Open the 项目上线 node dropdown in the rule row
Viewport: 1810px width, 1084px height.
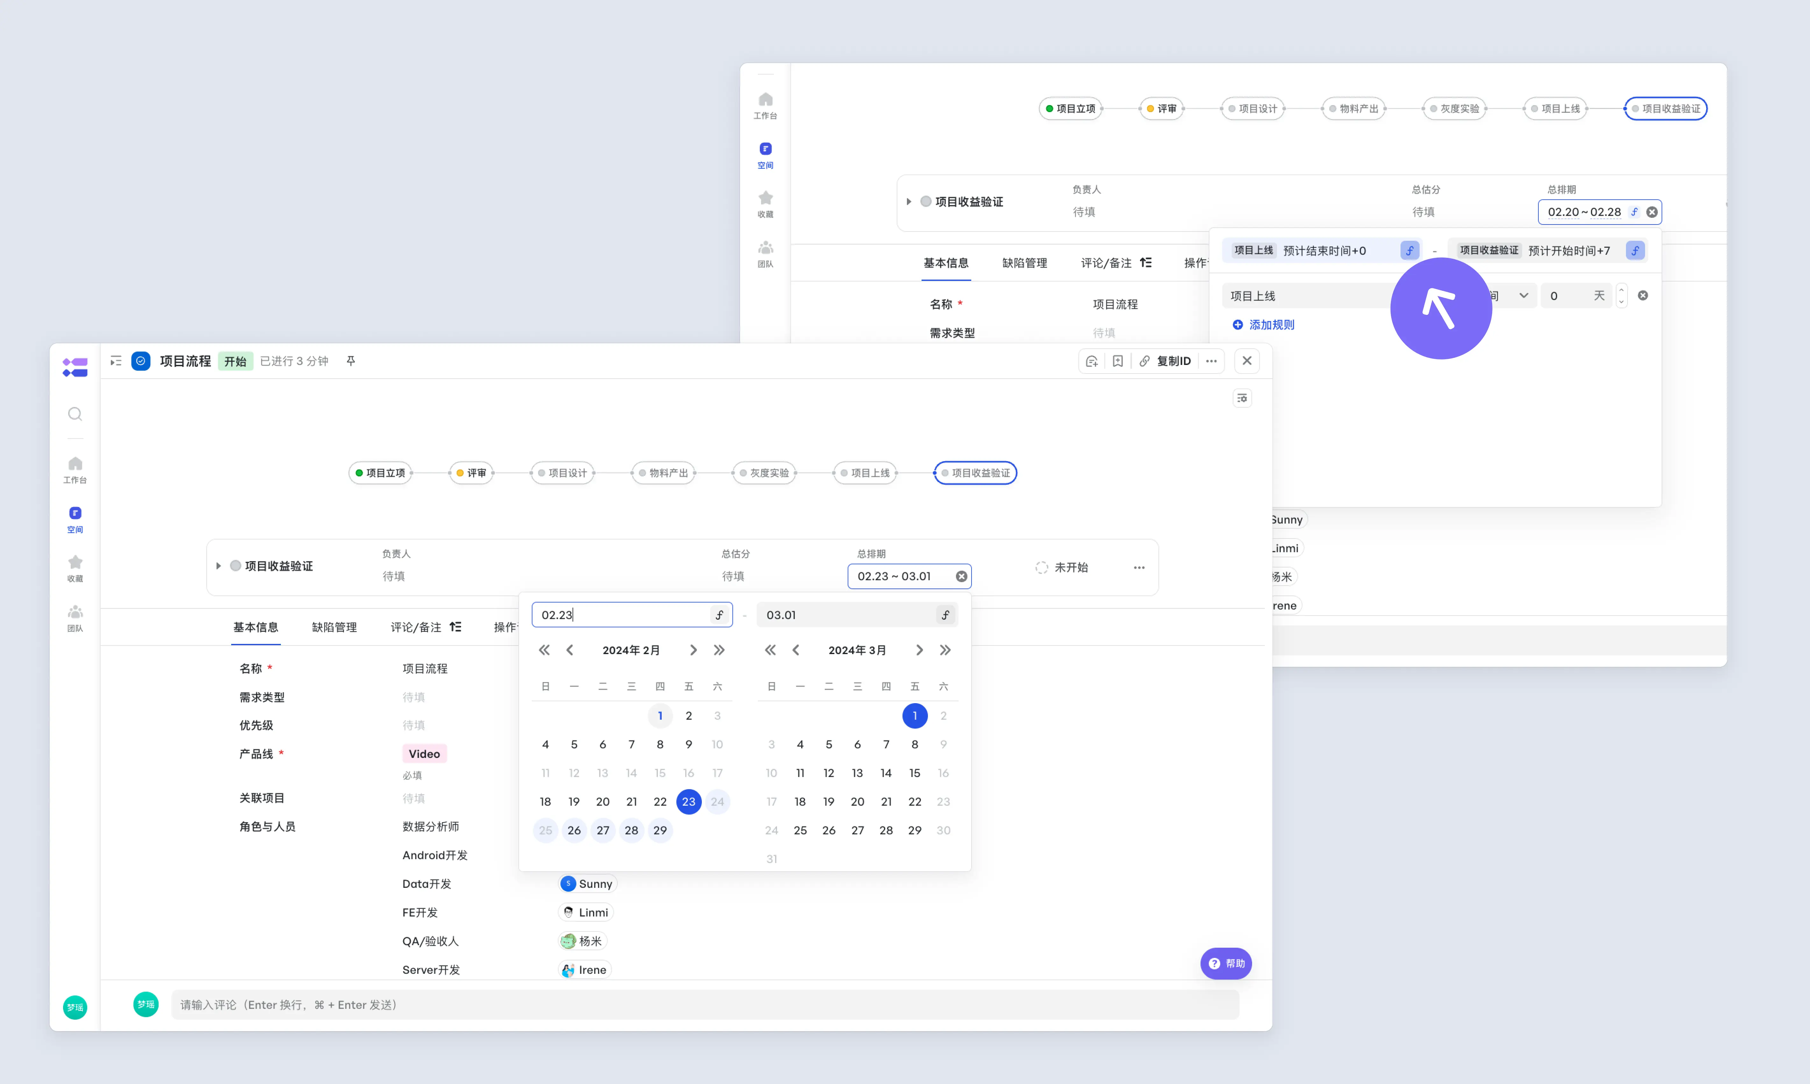tap(1308, 296)
